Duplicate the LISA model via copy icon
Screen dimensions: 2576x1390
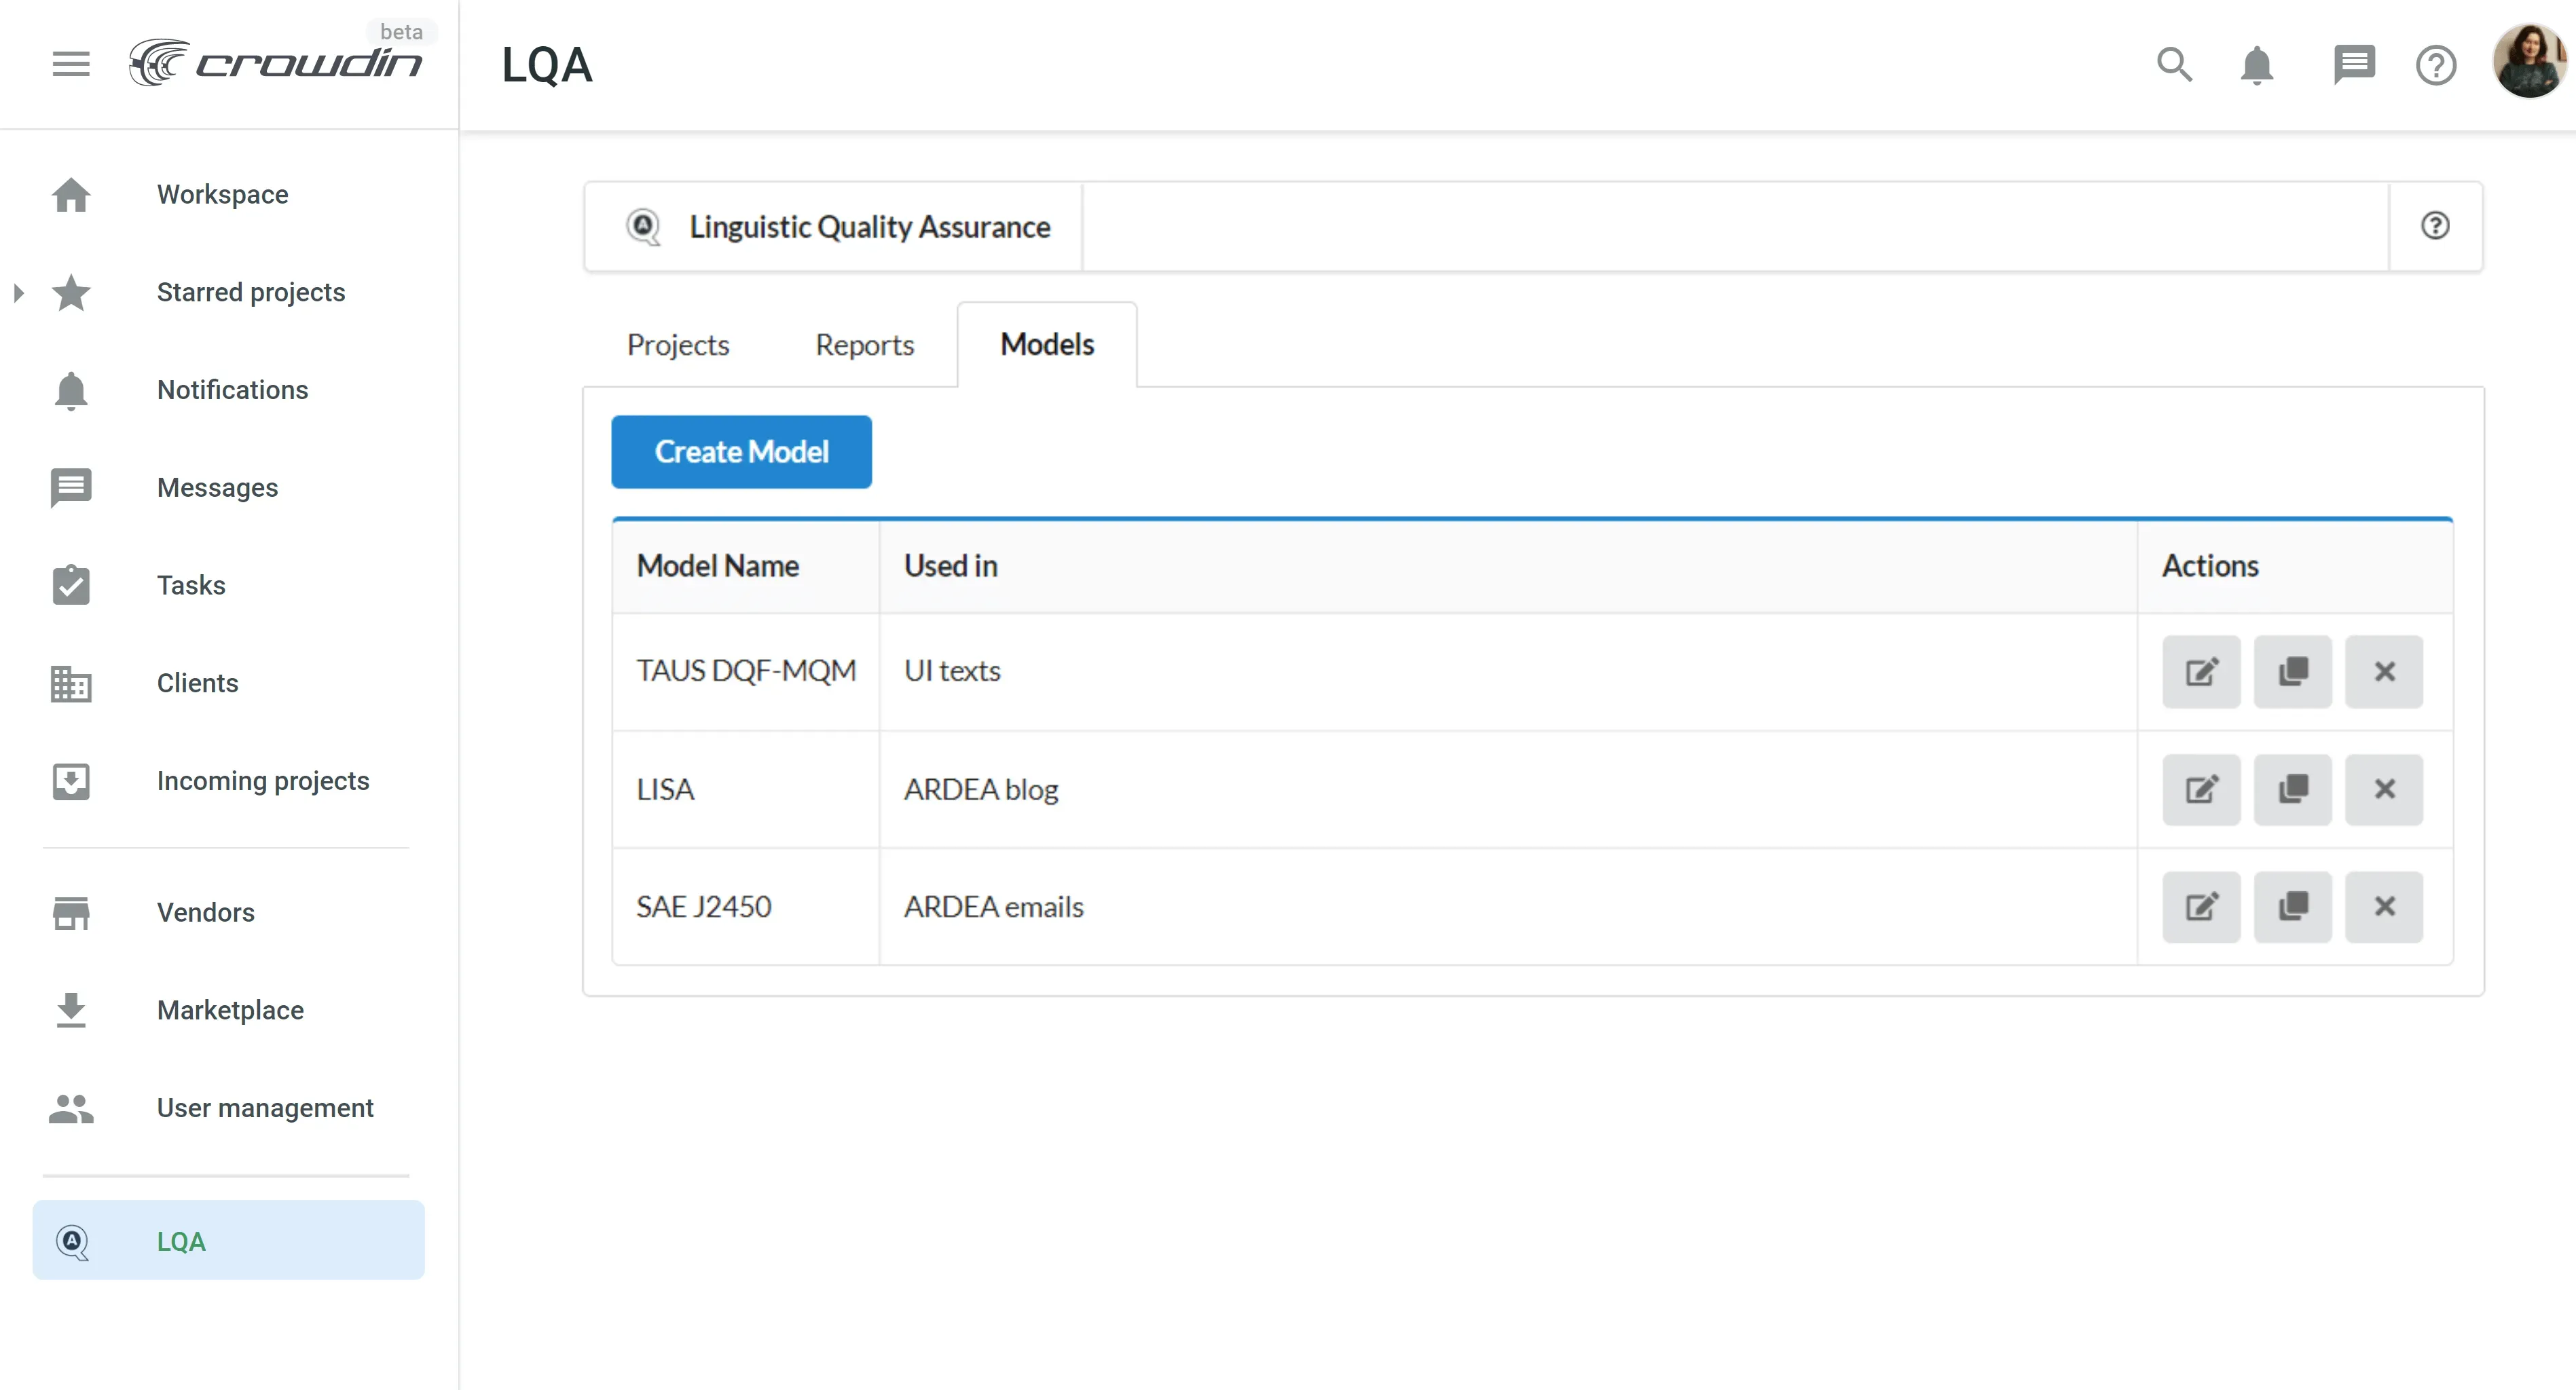(2292, 789)
